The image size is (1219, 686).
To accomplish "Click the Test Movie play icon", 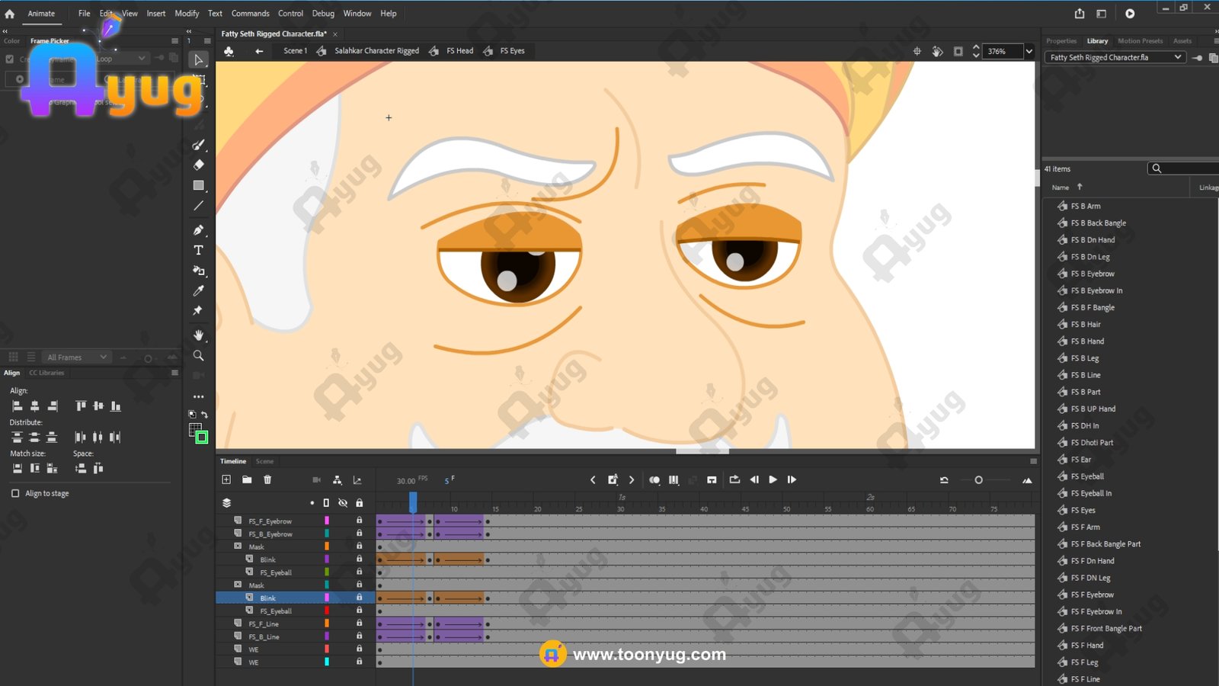I will click(x=1130, y=14).
